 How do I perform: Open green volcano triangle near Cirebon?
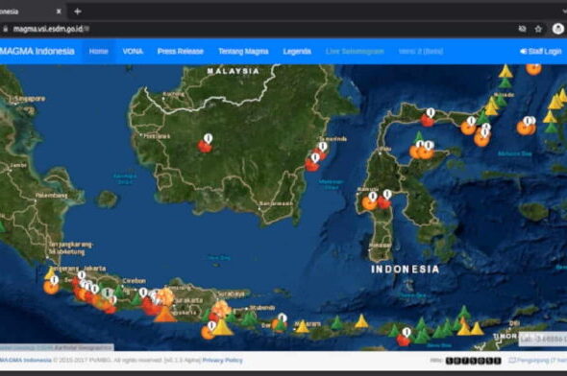coord(119,292)
